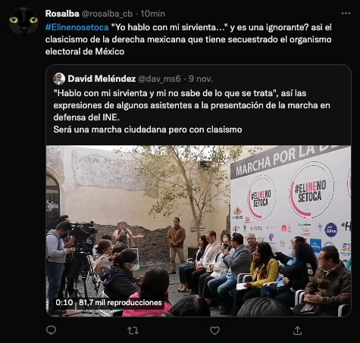The image size is (360, 343).
Task: Like the tweet with the heart icon
Action: pos(214,330)
